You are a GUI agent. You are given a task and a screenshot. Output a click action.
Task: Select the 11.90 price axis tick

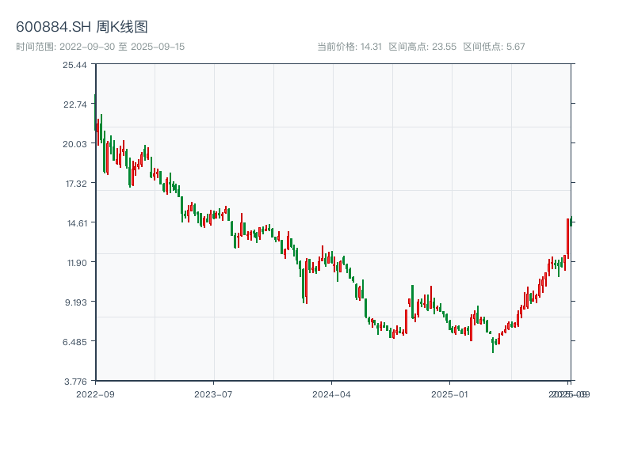click(x=75, y=262)
